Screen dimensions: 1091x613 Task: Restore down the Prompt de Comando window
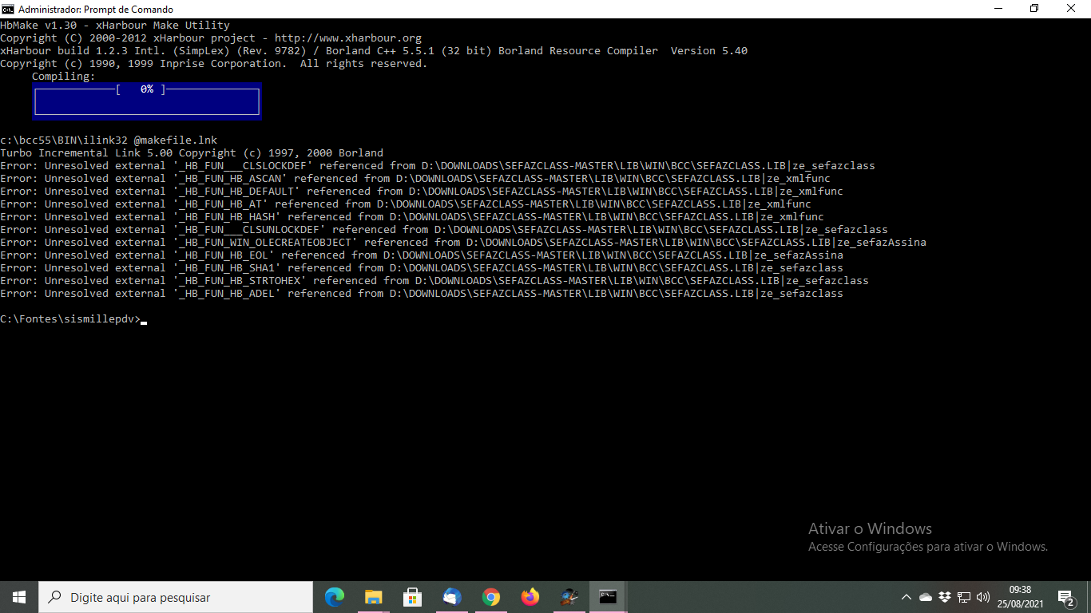point(1034,9)
